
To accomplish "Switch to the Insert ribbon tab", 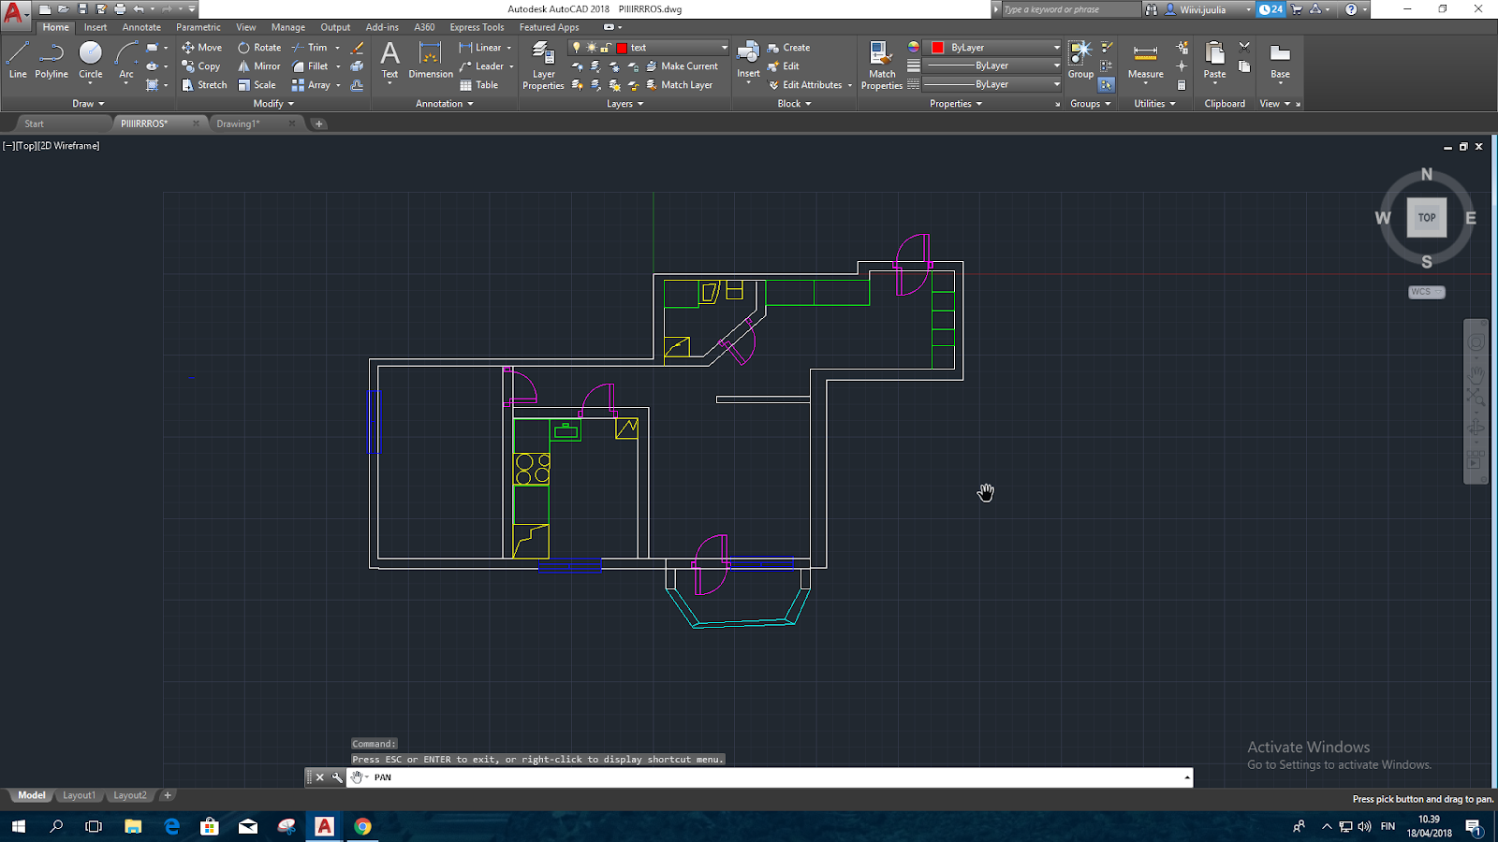I will click(95, 27).
